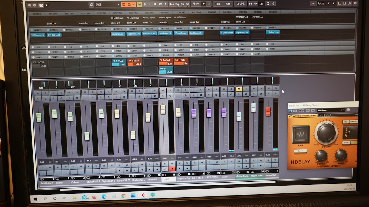Image resolution: width=369 pixels, height=207 pixels.
Task: Click the TAP tempo pad in H-Delay
Action: click(301, 135)
